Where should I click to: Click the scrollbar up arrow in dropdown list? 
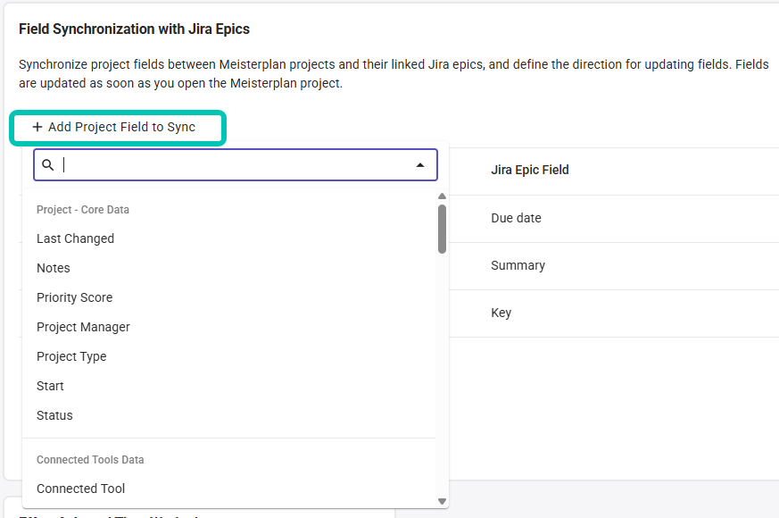coord(443,196)
